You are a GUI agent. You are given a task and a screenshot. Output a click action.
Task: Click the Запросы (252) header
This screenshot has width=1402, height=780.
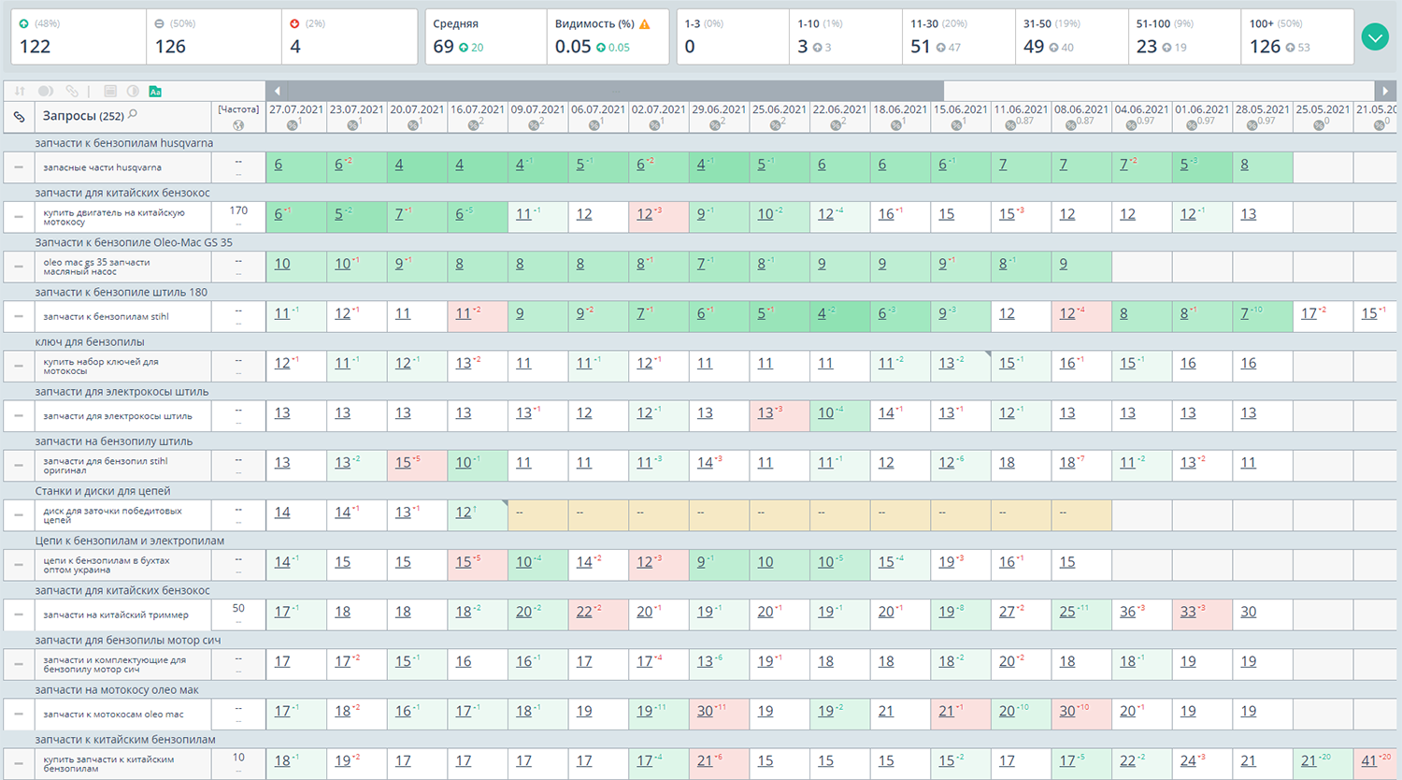pos(82,116)
